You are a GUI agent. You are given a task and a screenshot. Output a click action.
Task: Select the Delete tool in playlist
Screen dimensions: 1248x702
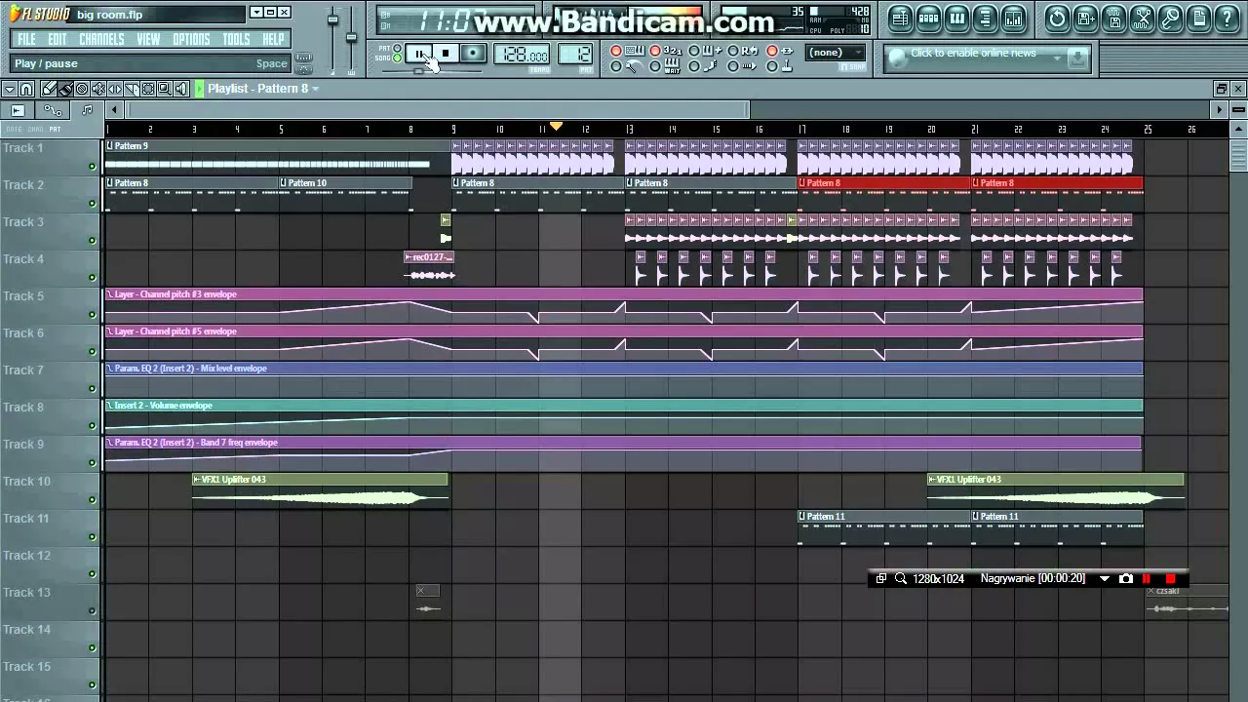82,90
